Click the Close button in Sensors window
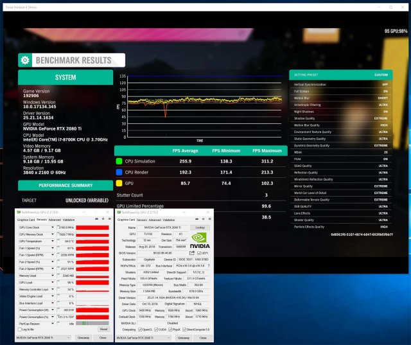The width and height of the screenshot is (411, 345). pyautogui.click(x=103, y=338)
